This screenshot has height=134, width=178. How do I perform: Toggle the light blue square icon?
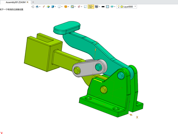point(108,7)
